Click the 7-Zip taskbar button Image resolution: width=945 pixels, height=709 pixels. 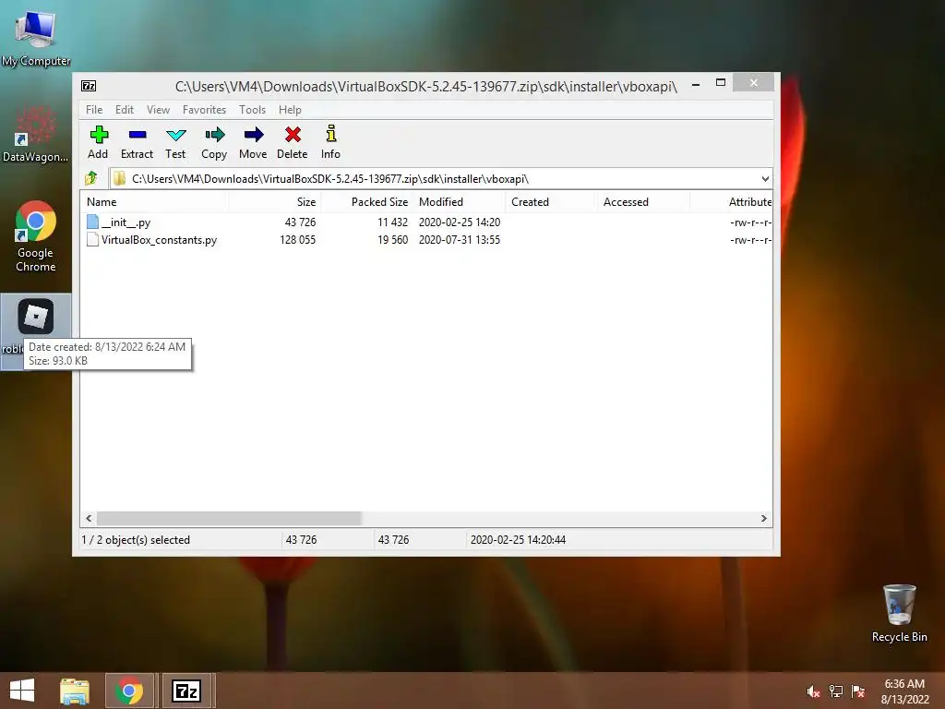tap(186, 691)
